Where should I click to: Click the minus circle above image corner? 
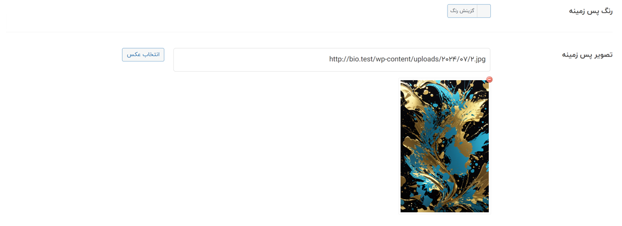point(489,80)
